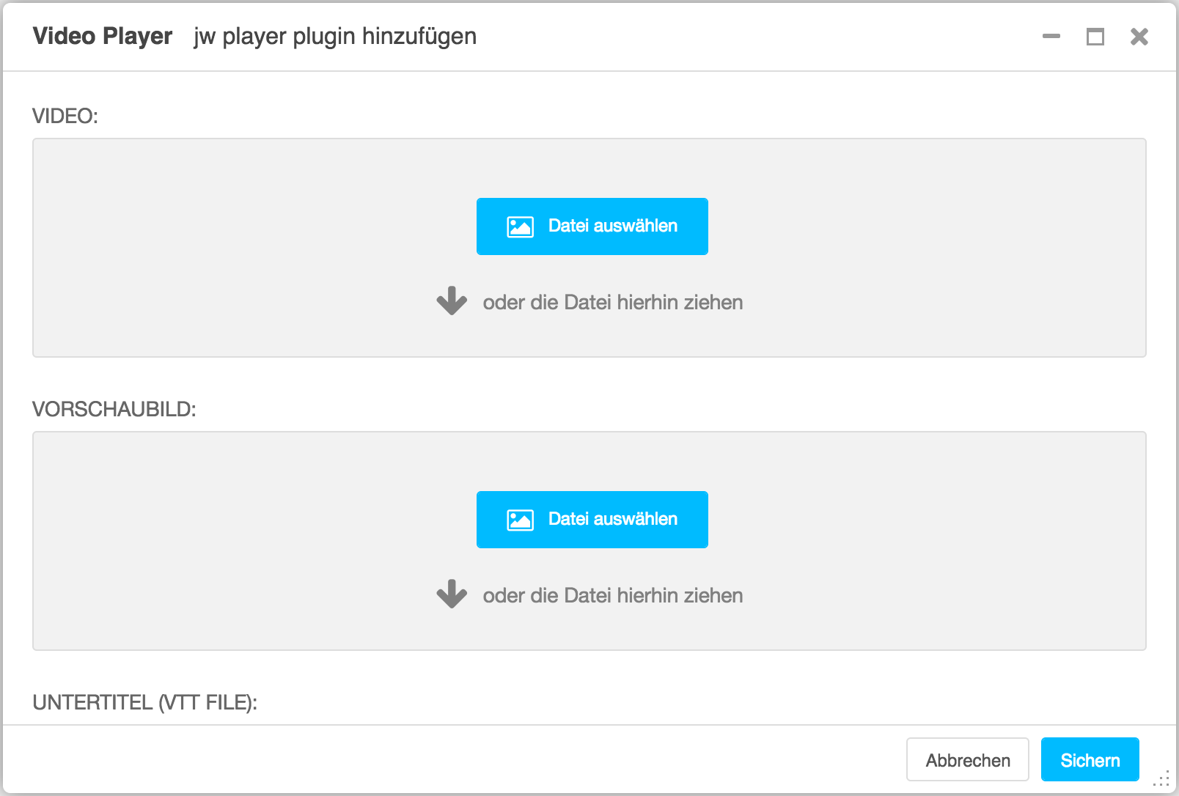Close the Video Player dialog
Image resolution: width=1179 pixels, height=796 pixels.
pyautogui.click(x=1139, y=37)
